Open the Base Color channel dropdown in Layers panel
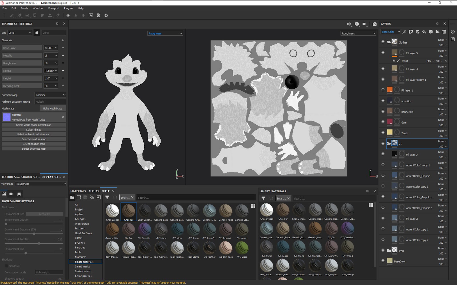 point(390,32)
